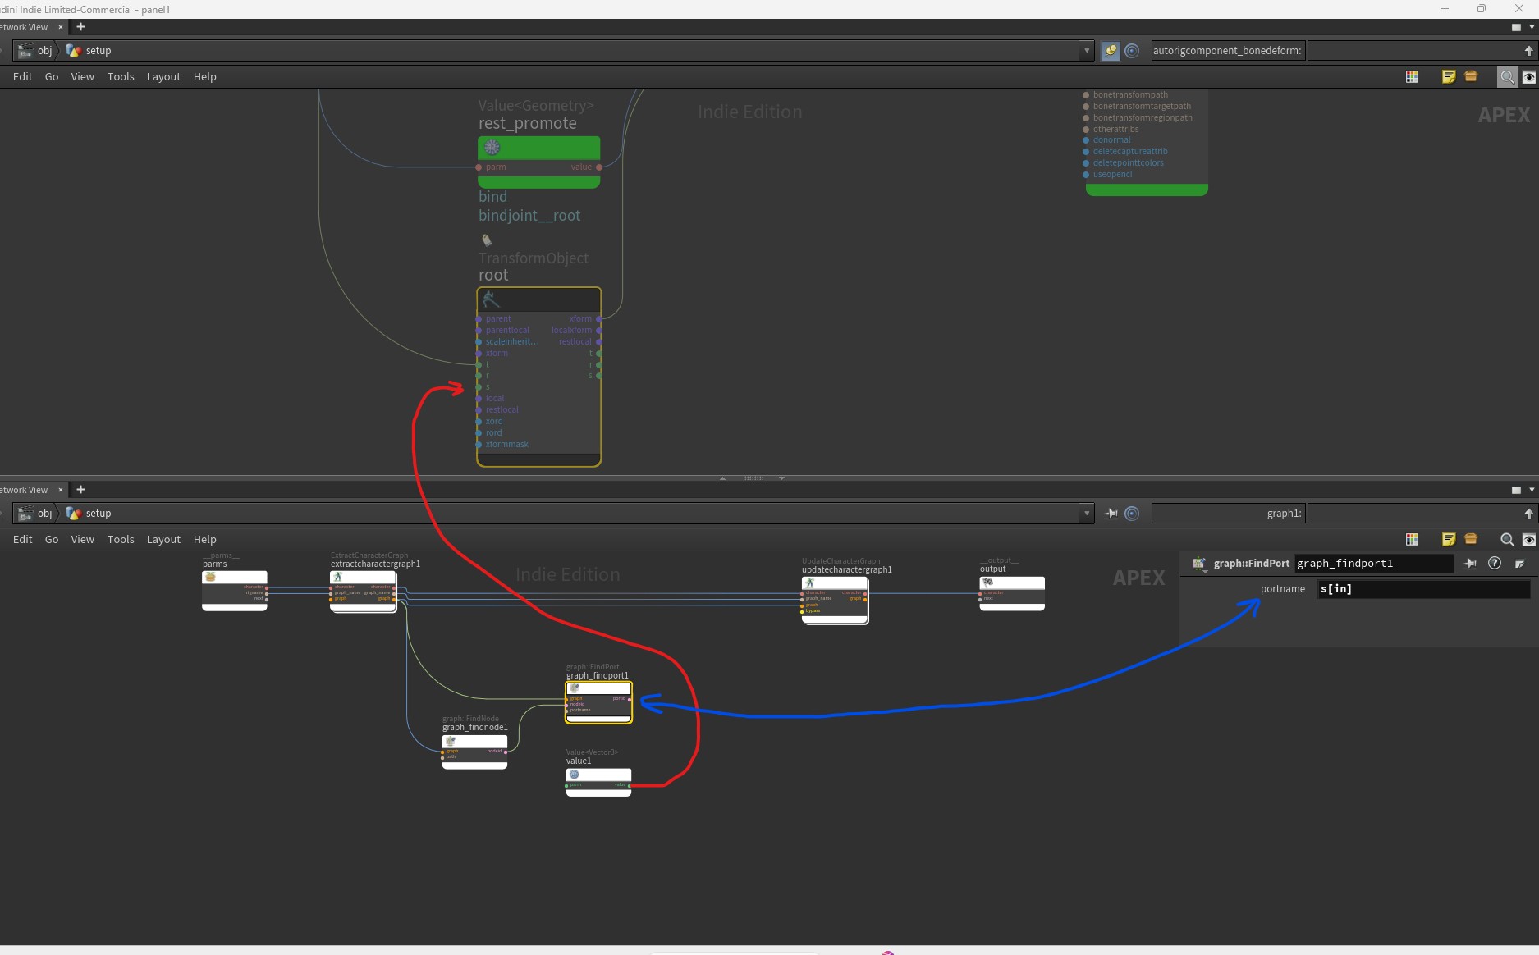Edit the graph_findport1 node name field
The image size is (1539, 955).
click(1372, 564)
